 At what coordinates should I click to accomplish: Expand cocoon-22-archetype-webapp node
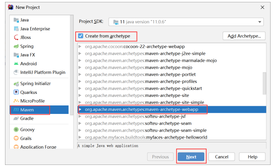point(80,46)
